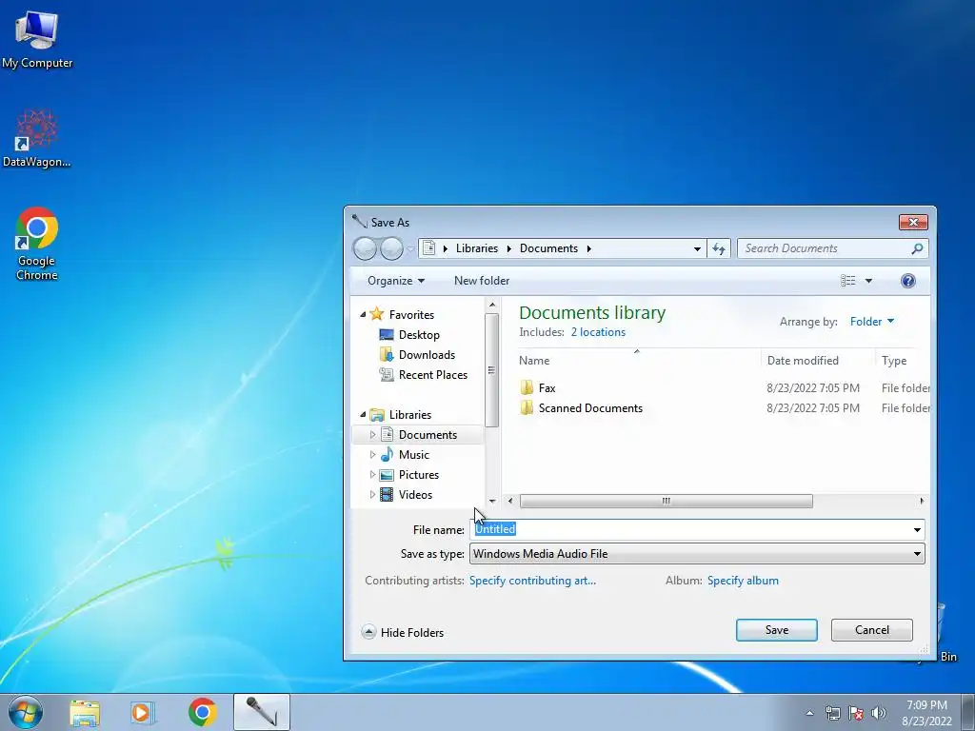Click Documents in the address breadcrumb

(548, 248)
